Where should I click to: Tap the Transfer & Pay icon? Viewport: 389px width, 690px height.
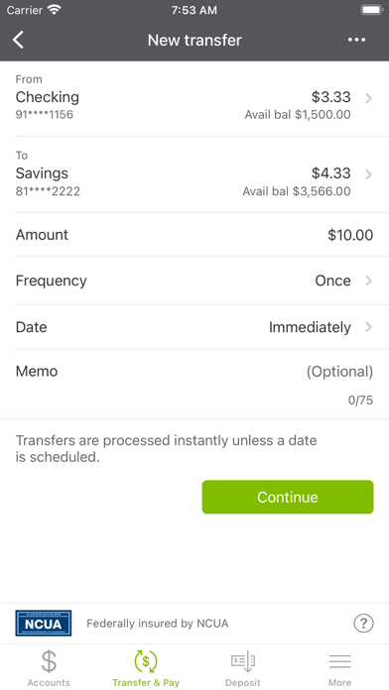click(146, 661)
